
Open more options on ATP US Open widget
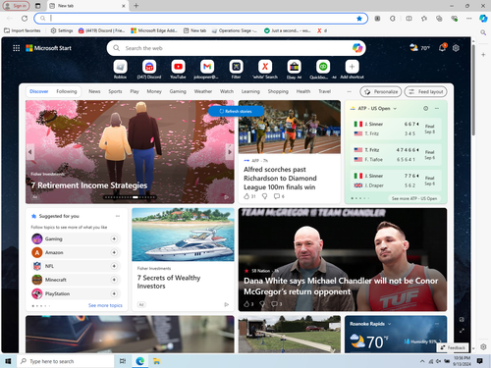coord(437,108)
